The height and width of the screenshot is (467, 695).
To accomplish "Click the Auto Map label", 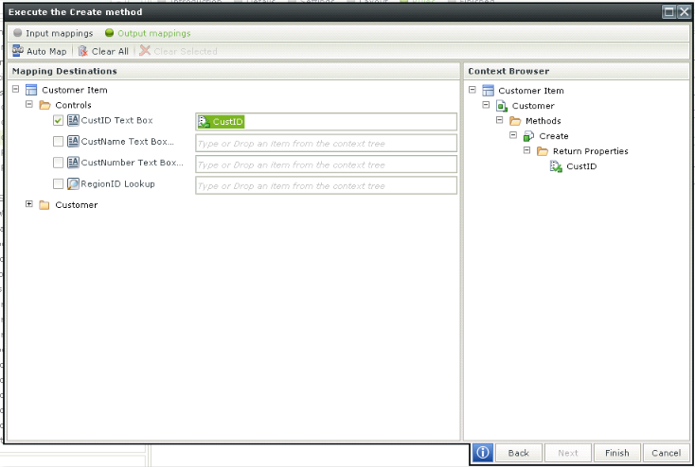I will click(x=46, y=51).
